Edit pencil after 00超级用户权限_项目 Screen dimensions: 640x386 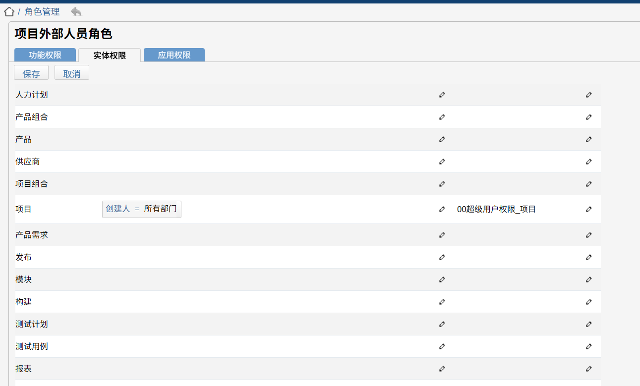coord(589,210)
